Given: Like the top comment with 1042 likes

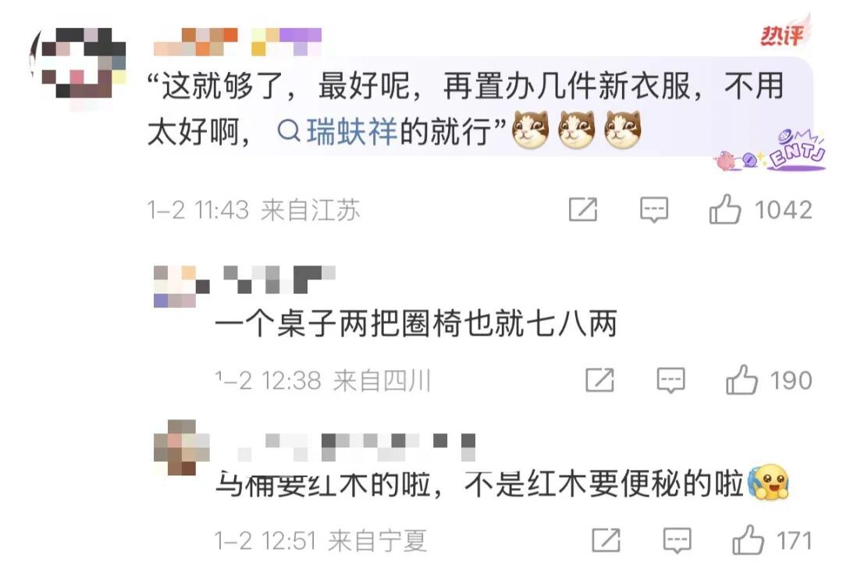Looking at the screenshot, I should click(x=724, y=209).
